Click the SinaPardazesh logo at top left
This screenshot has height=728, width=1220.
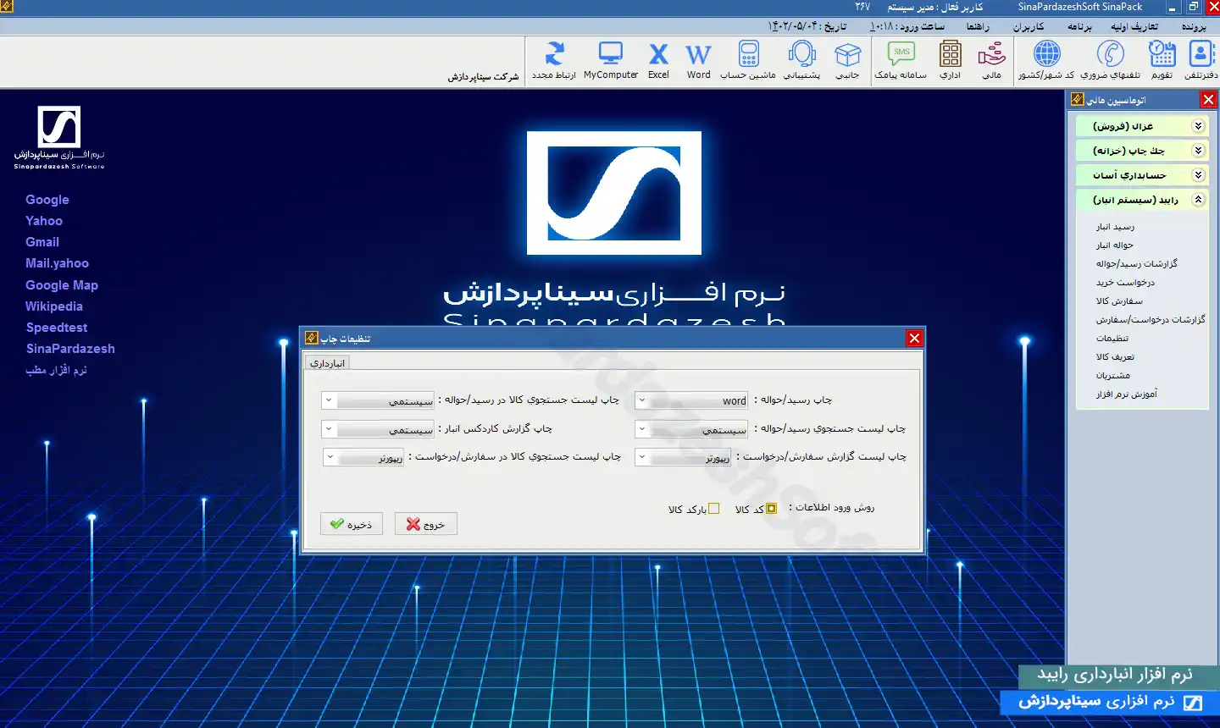[58, 137]
